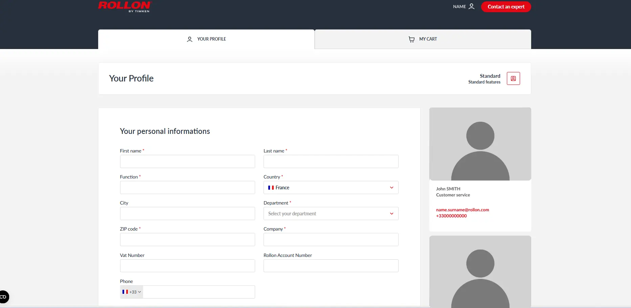Image resolution: width=631 pixels, height=308 pixels.
Task: Expand the Select your department dropdown
Action: [x=331, y=214]
